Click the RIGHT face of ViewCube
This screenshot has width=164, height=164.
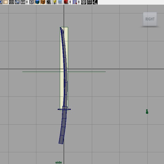tap(150, 19)
